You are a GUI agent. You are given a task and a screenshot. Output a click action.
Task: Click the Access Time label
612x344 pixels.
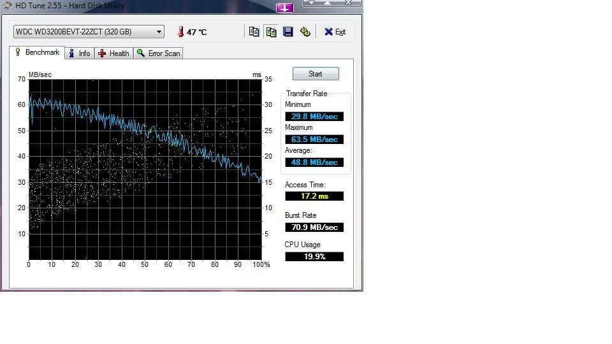305,185
